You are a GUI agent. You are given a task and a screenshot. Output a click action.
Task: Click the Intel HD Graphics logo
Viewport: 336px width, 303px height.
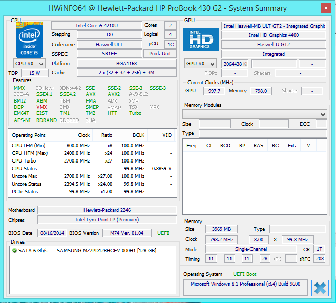(201, 39)
